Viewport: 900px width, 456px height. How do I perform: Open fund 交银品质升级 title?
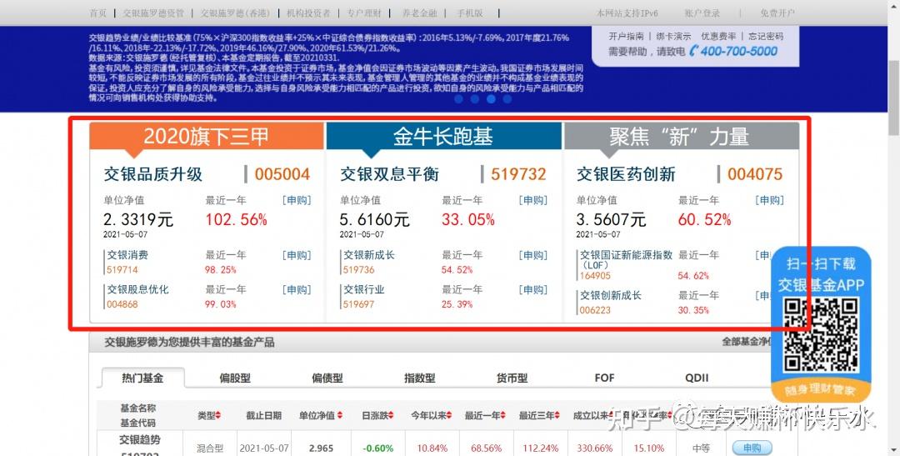(x=153, y=174)
